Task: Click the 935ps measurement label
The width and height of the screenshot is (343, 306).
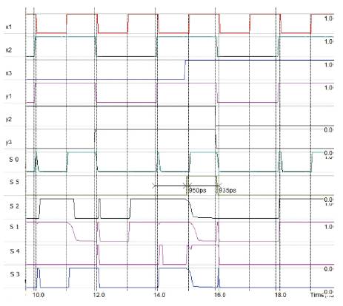Action: point(227,191)
